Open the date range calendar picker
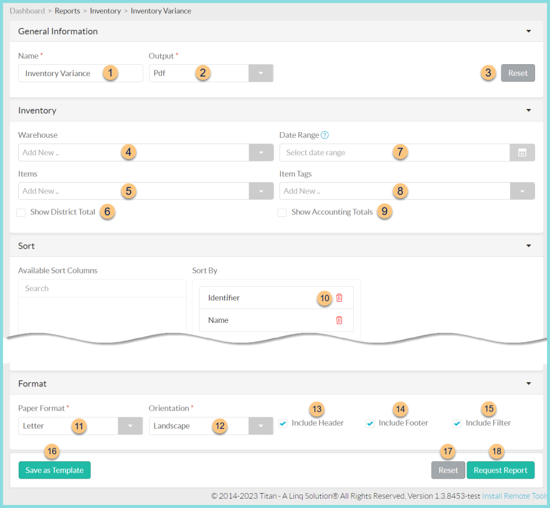 pos(522,152)
